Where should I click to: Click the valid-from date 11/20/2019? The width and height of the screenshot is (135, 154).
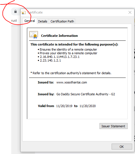(64, 106)
